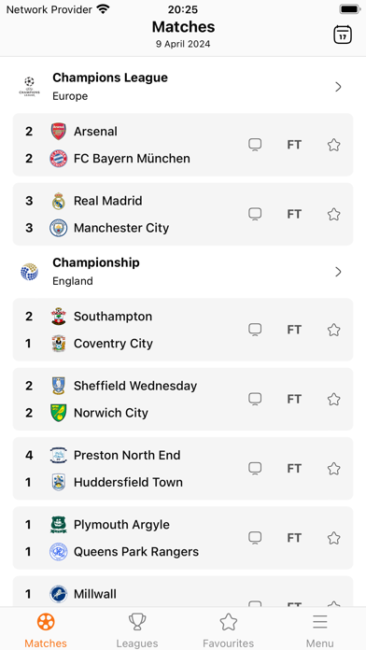This screenshot has height=650, width=366.
Task: Click the Champions League logo
Action: (30, 86)
